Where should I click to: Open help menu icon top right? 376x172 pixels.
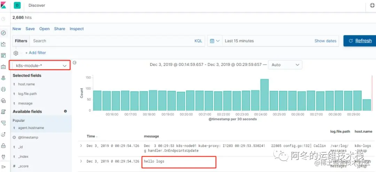click(x=372, y=6)
